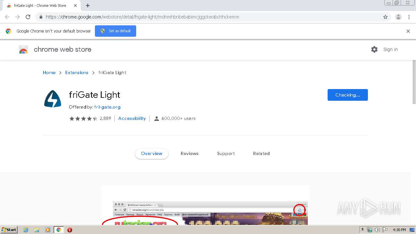Show hidden system tray icons
The width and height of the screenshot is (416, 234).
[x=362, y=230]
